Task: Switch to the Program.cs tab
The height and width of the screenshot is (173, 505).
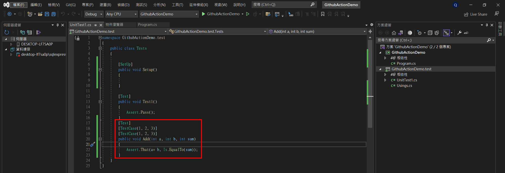Action: (x=147, y=24)
